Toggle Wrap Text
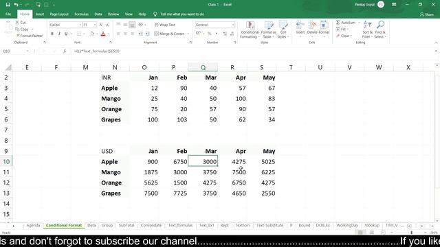The width and height of the screenshot is (440, 247). (165, 25)
